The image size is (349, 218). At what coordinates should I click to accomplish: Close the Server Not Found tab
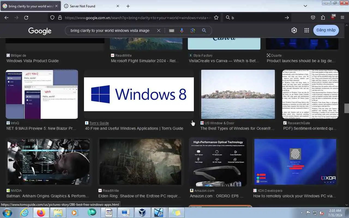click(x=118, y=6)
